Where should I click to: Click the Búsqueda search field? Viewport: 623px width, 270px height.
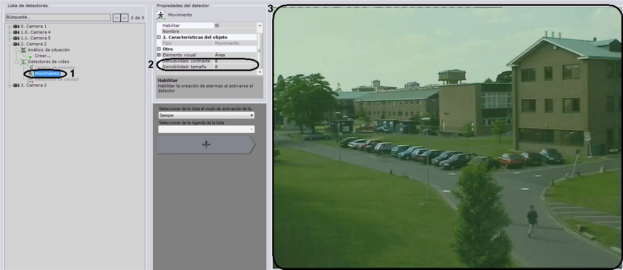point(57,17)
